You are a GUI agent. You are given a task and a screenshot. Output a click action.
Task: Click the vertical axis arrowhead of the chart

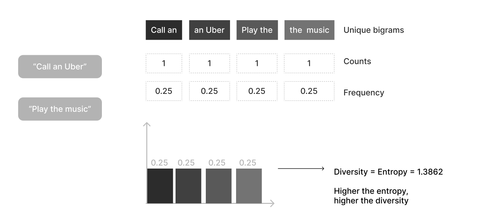pos(147,124)
